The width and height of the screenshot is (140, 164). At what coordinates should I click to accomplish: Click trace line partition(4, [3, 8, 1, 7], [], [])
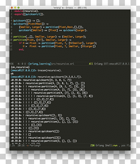point(55,83)
